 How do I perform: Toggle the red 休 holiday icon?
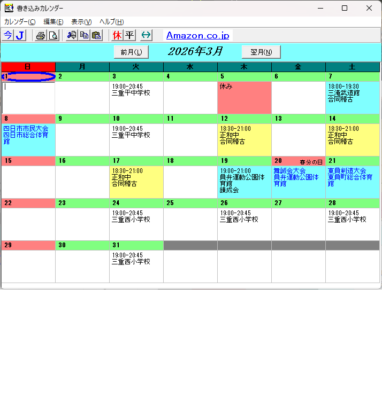117,35
